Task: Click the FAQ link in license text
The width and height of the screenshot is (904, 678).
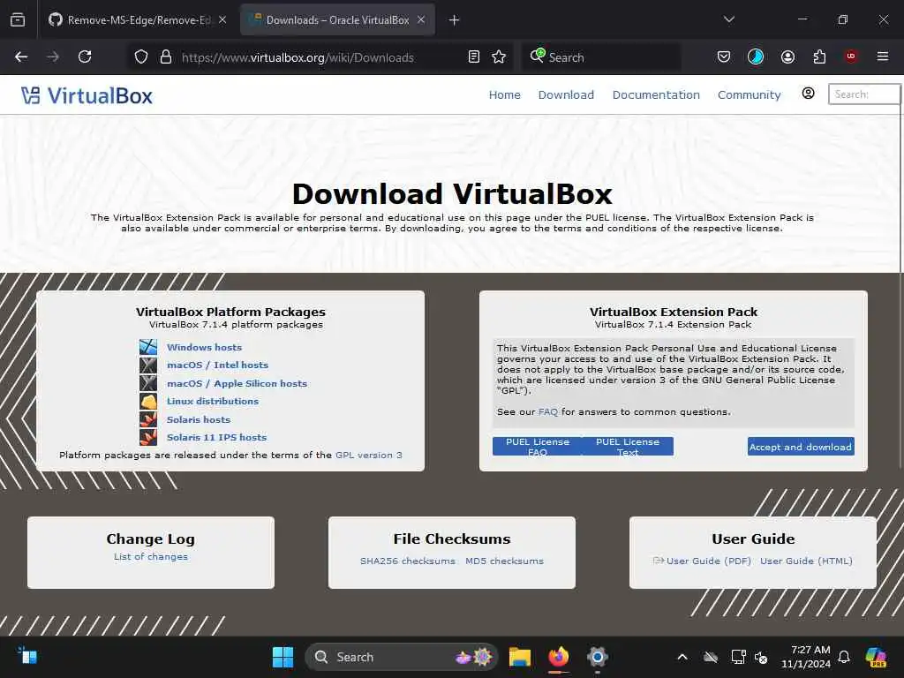Action: click(547, 411)
